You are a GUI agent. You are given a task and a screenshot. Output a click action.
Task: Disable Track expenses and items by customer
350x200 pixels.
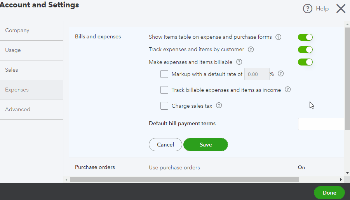point(305,50)
